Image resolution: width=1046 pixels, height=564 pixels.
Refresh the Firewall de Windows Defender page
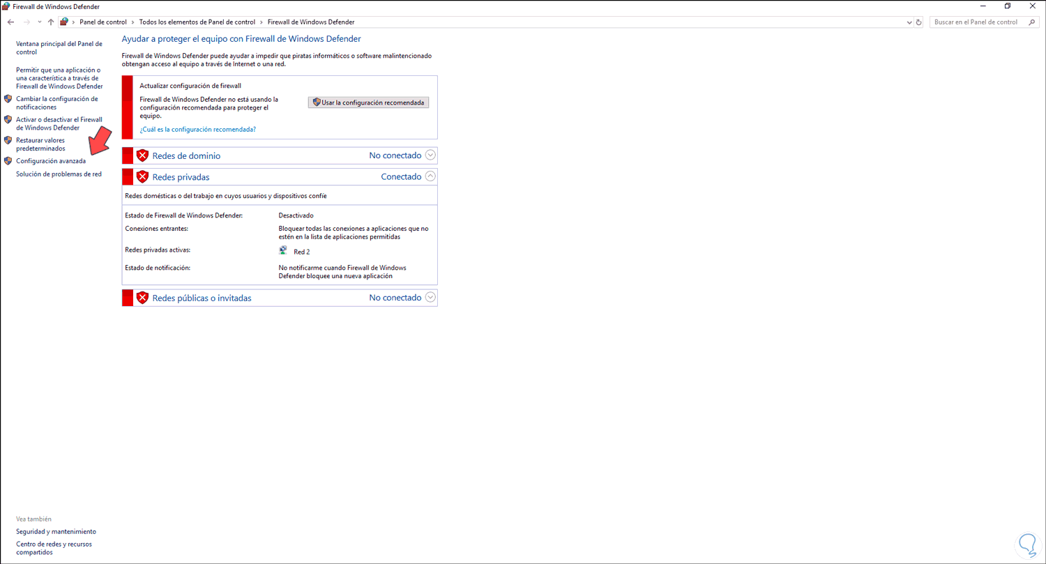click(919, 22)
